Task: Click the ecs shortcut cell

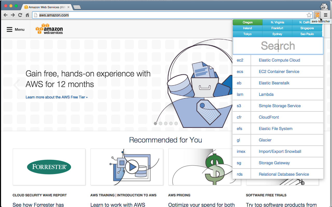Action: tap(242, 72)
